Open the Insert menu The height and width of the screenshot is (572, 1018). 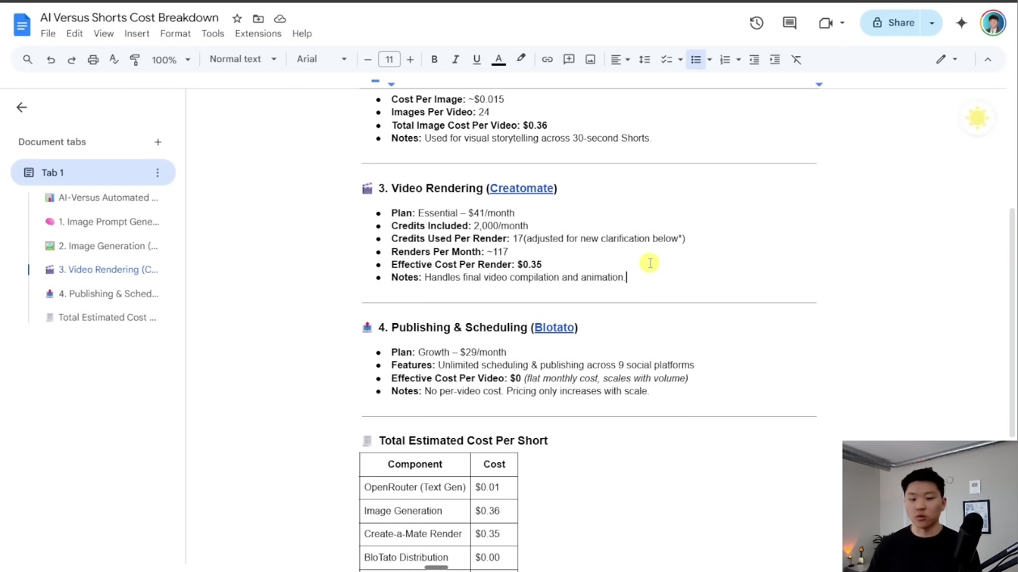[x=136, y=33]
